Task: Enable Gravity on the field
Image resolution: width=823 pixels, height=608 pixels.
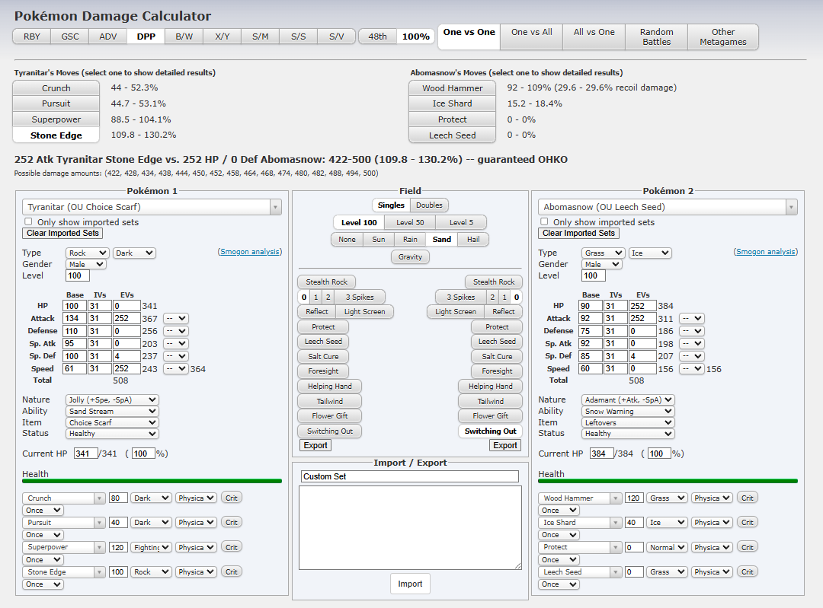Action: [x=410, y=257]
